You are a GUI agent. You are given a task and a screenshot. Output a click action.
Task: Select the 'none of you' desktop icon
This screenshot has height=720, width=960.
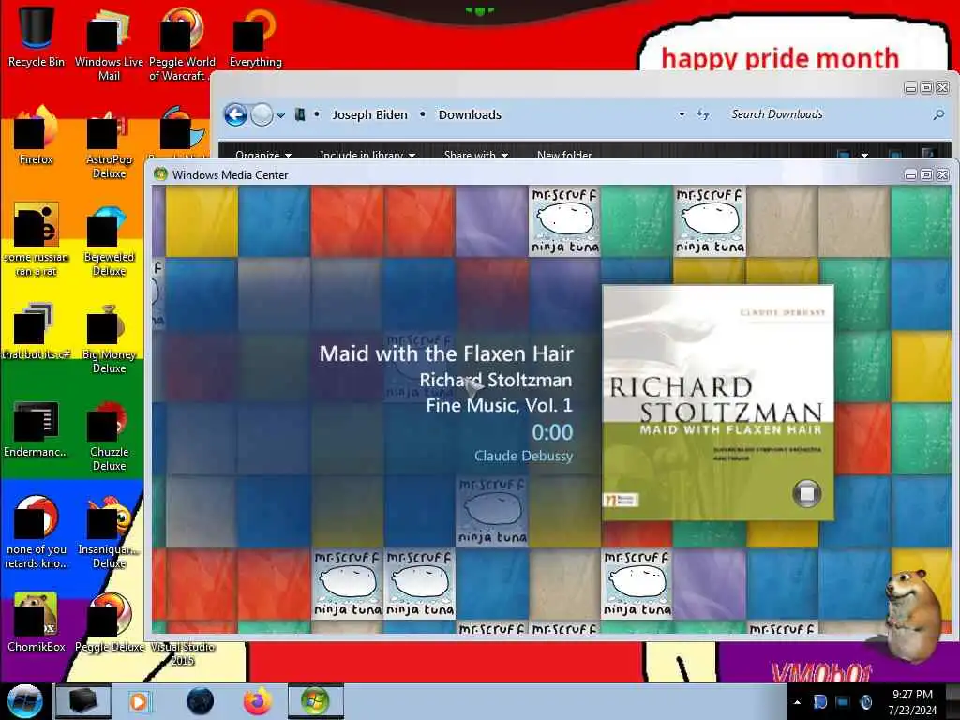[x=37, y=532]
